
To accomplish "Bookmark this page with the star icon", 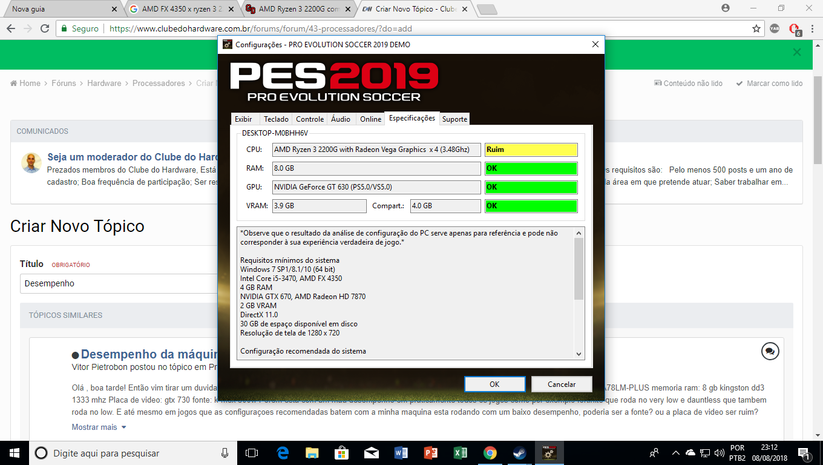I will (x=756, y=28).
